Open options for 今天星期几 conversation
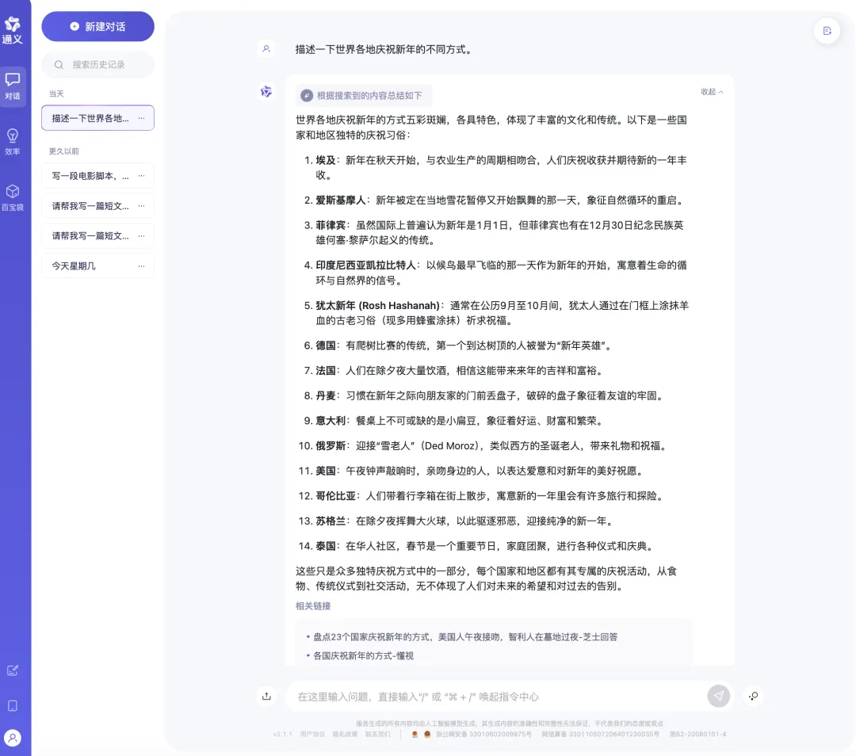Viewport: 856px width, 756px height. 141,265
